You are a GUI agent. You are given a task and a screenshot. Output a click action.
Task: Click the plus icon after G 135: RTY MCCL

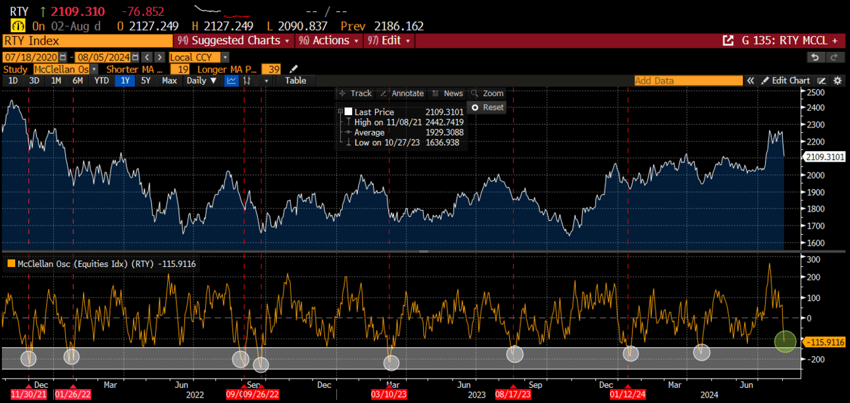[834, 41]
